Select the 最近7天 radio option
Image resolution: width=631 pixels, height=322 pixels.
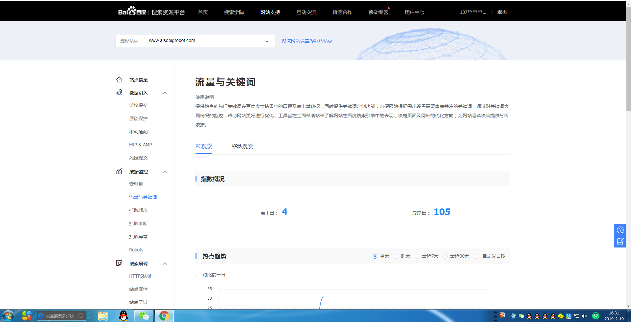[x=417, y=256]
